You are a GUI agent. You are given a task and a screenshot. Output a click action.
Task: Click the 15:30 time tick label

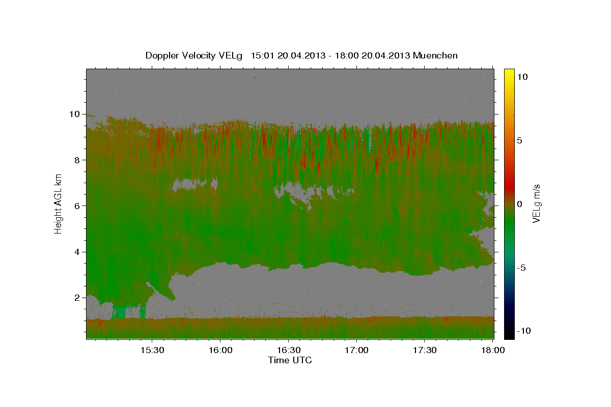tap(151, 351)
